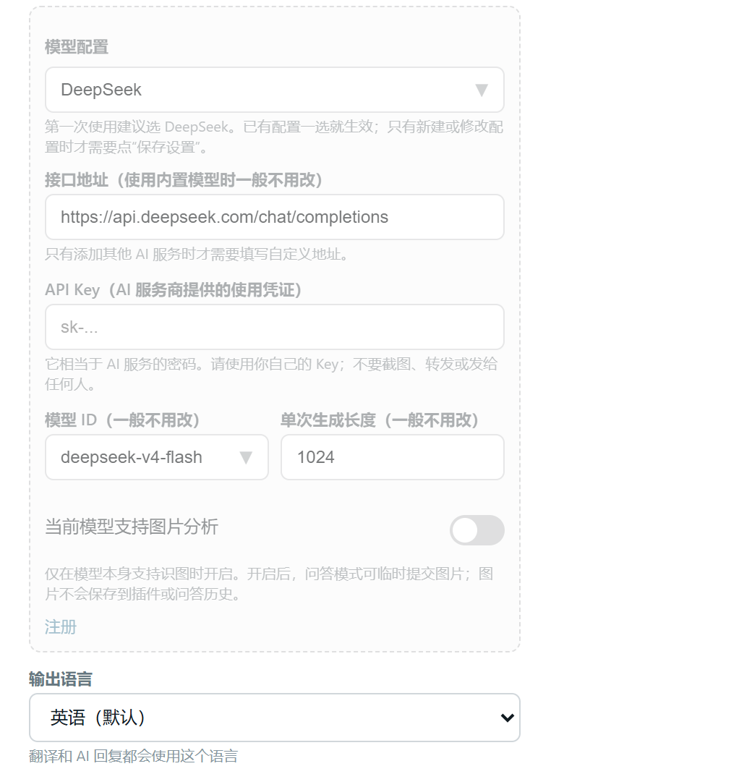
Task: Focus the API Key sk-... input
Action: [x=274, y=327]
